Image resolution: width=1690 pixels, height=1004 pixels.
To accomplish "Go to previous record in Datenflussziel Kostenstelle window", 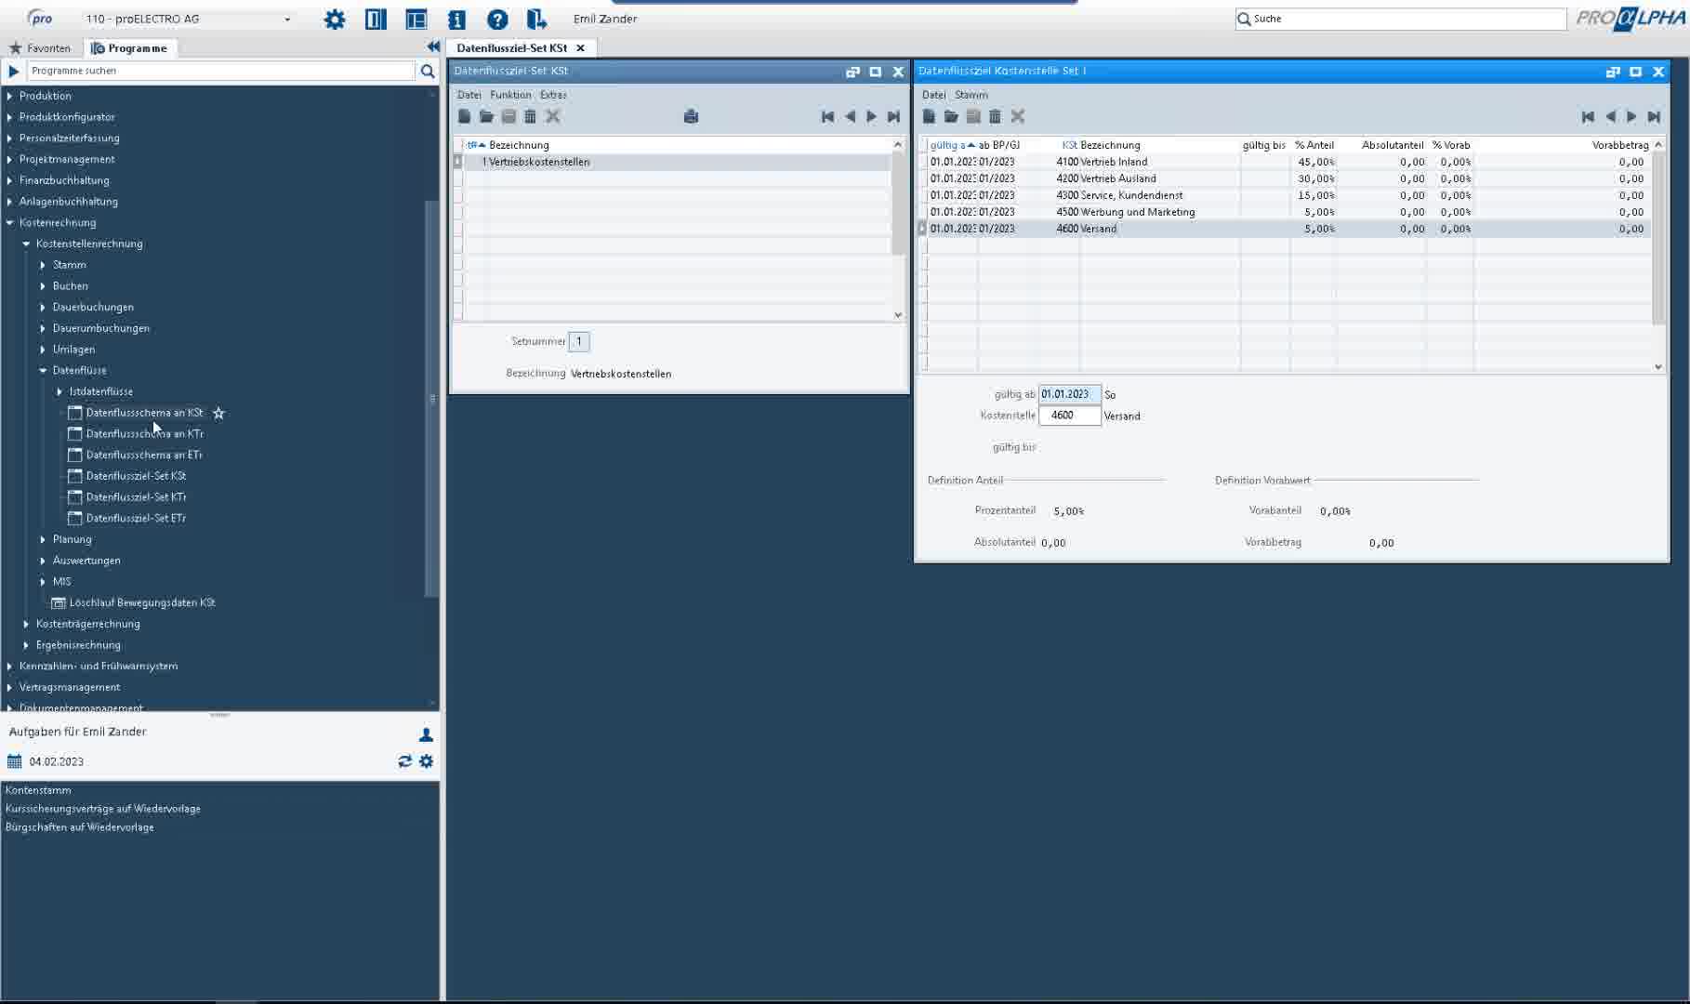I will pyautogui.click(x=1610, y=116).
